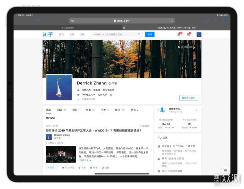Click the Derrick Zhang author name link
The image size is (244, 189).
click(x=62, y=135)
